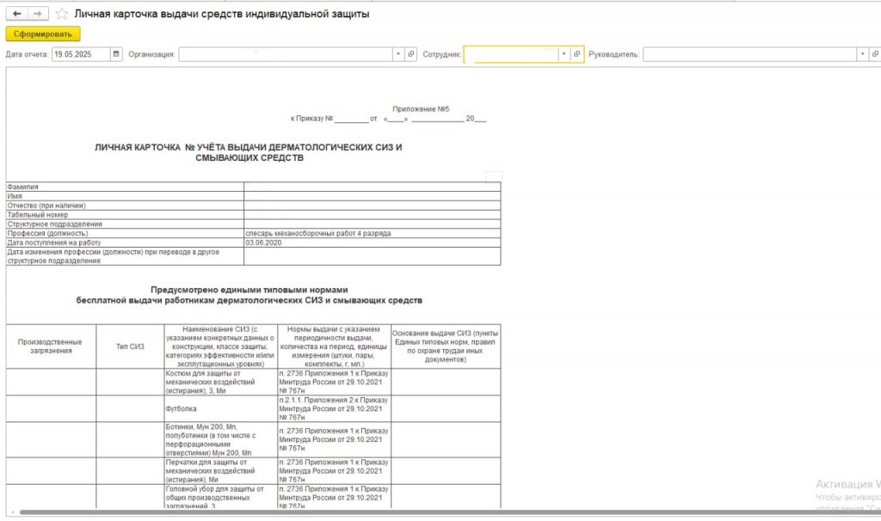Image resolution: width=881 pixels, height=521 pixels.
Task: Select the Табельный номер cell
Action: tap(125, 214)
